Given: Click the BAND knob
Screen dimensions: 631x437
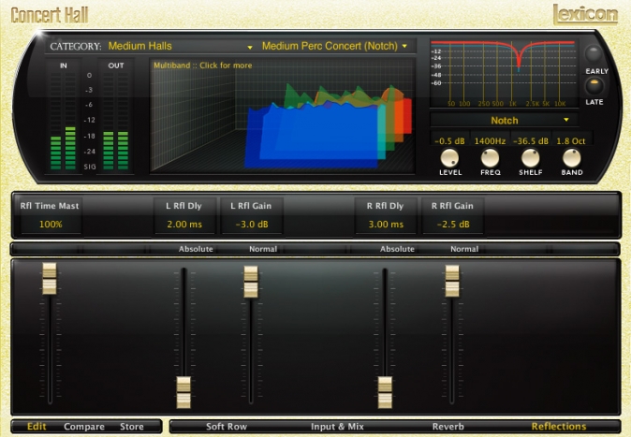Looking at the screenshot, I should point(571,158).
